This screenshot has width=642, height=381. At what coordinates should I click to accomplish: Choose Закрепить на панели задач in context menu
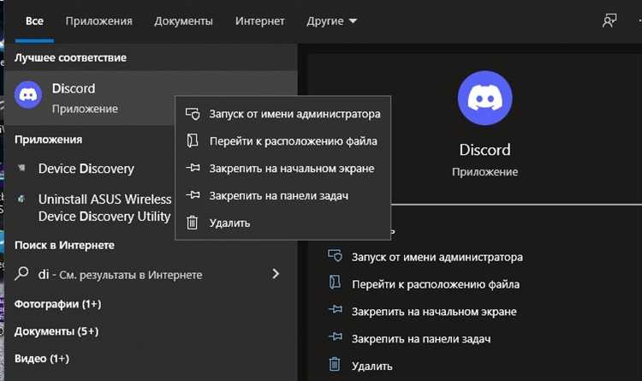[x=283, y=196]
